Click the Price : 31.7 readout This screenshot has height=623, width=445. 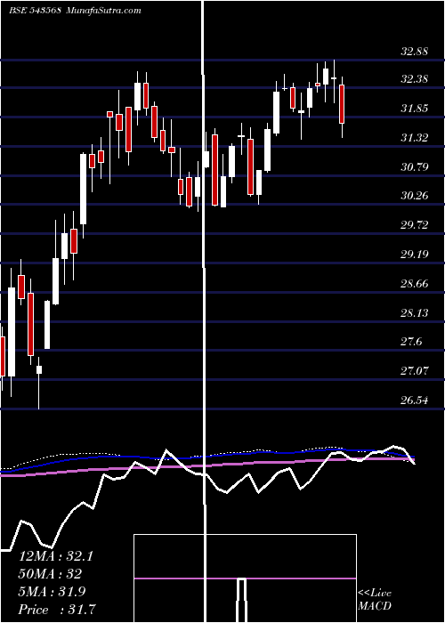coord(57,610)
